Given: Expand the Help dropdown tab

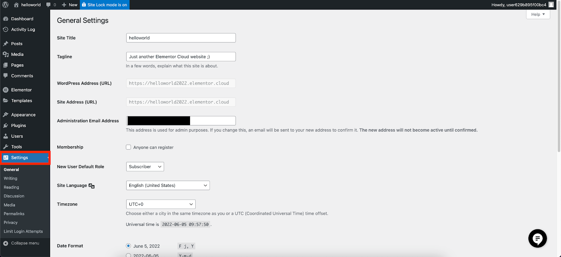Looking at the screenshot, I should click(x=538, y=14).
